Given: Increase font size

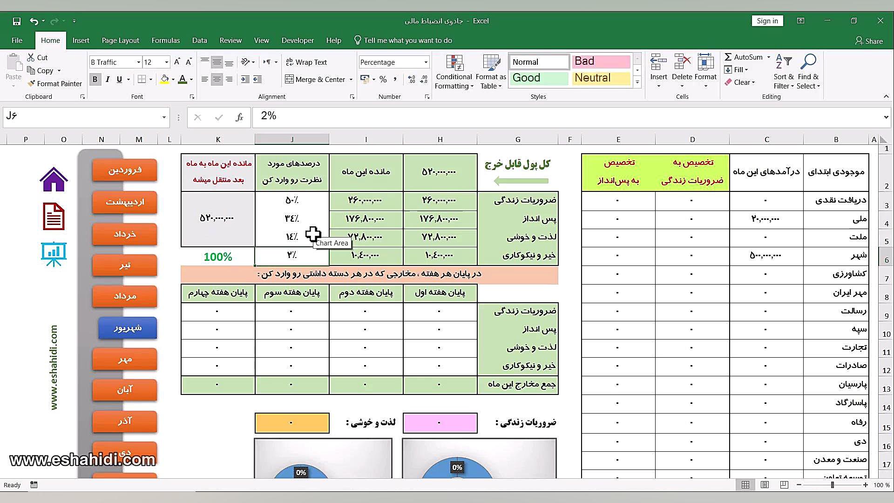Looking at the screenshot, I should coord(177,62).
